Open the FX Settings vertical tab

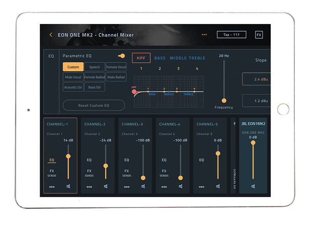tap(234, 178)
